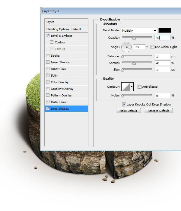Uncheck the Drop Shadow checkbox

point(48,109)
